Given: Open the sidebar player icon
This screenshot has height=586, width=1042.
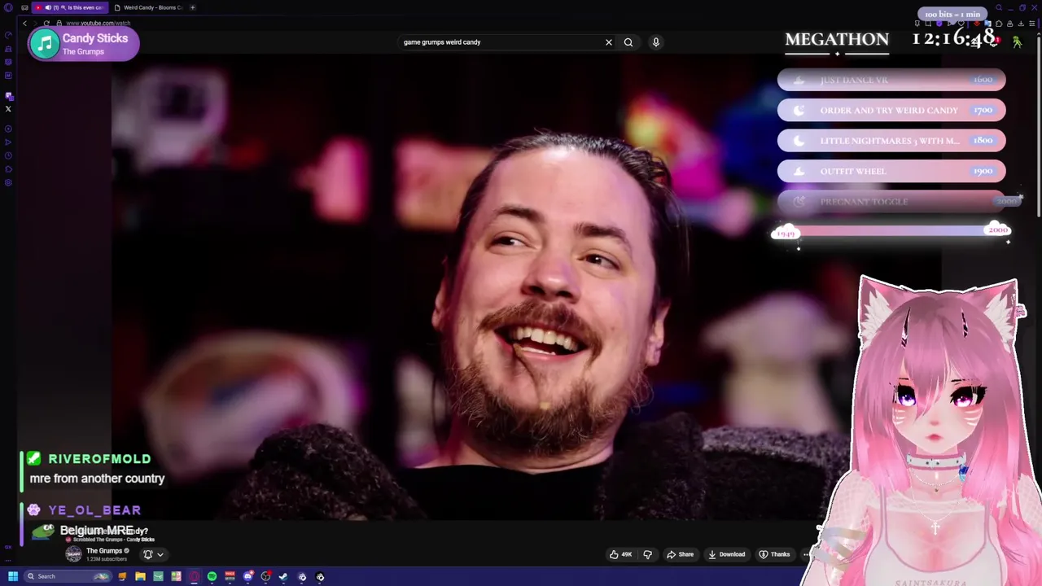Looking at the screenshot, I should (x=8, y=129).
